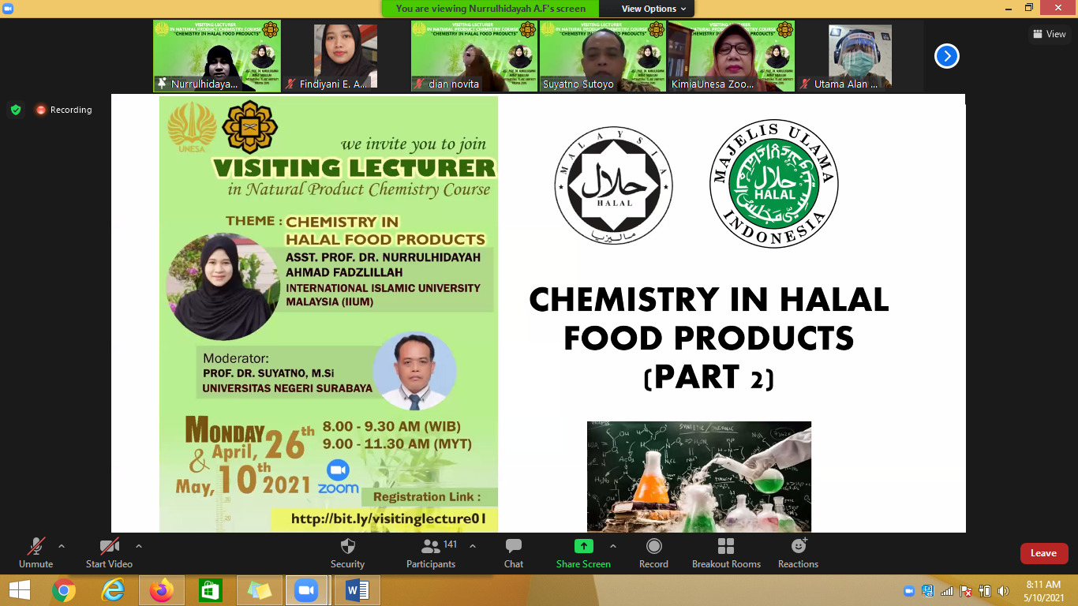This screenshot has height=606, width=1078.
Task: Start Video with camera toggle
Action: point(109,547)
